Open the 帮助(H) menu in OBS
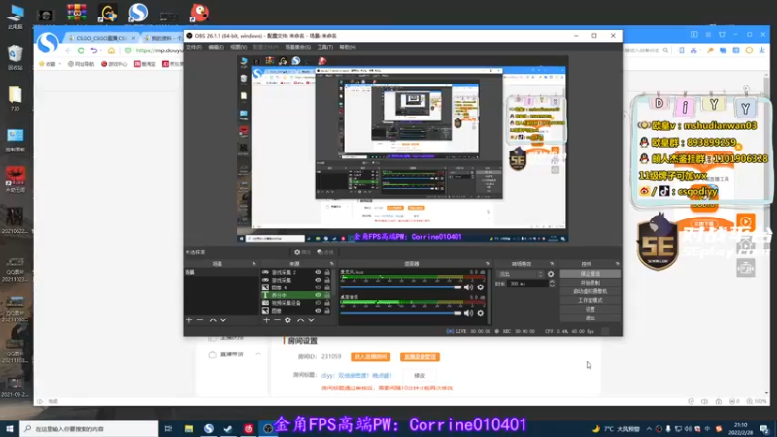 click(348, 47)
